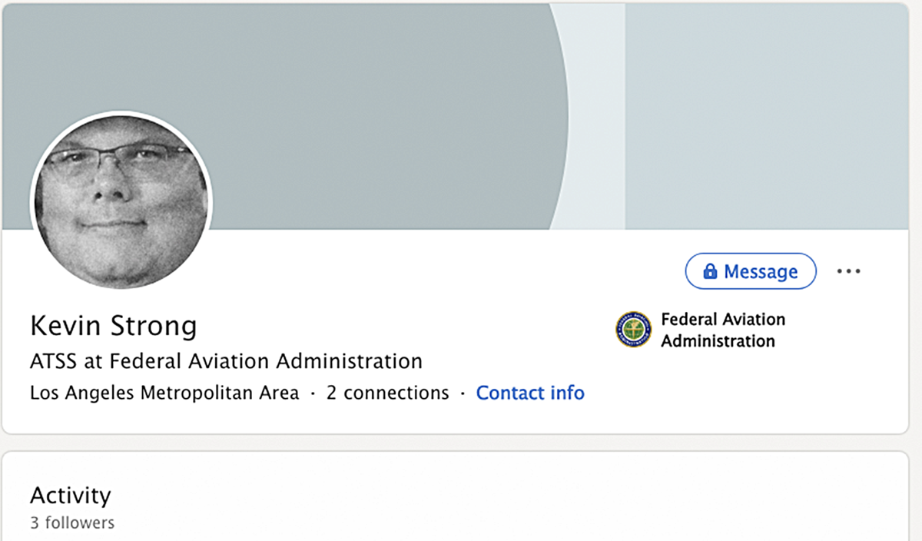922x541 pixels.
Task: Click the Federal Aviation Administration company name
Action: tap(723, 330)
